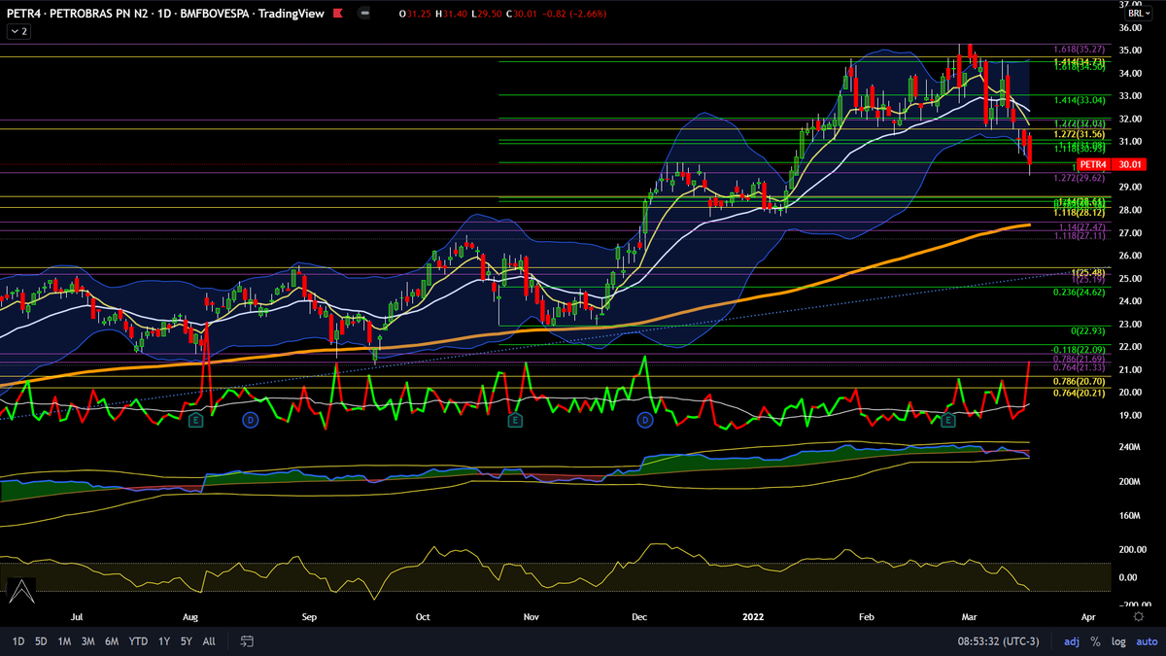The image size is (1166, 656).
Task: Open timezone menu at 08:53:32 (UTC-3)
Action: coord(999,641)
